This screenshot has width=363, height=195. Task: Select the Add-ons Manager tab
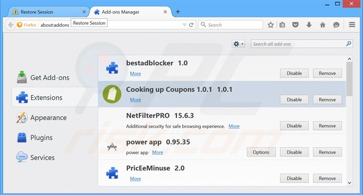[130, 12]
